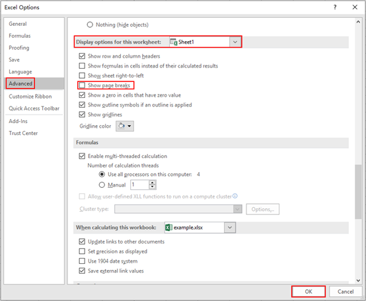Click the vertical scrollbar thumb
The height and width of the screenshot is (301, 366).
coord(358,192)
